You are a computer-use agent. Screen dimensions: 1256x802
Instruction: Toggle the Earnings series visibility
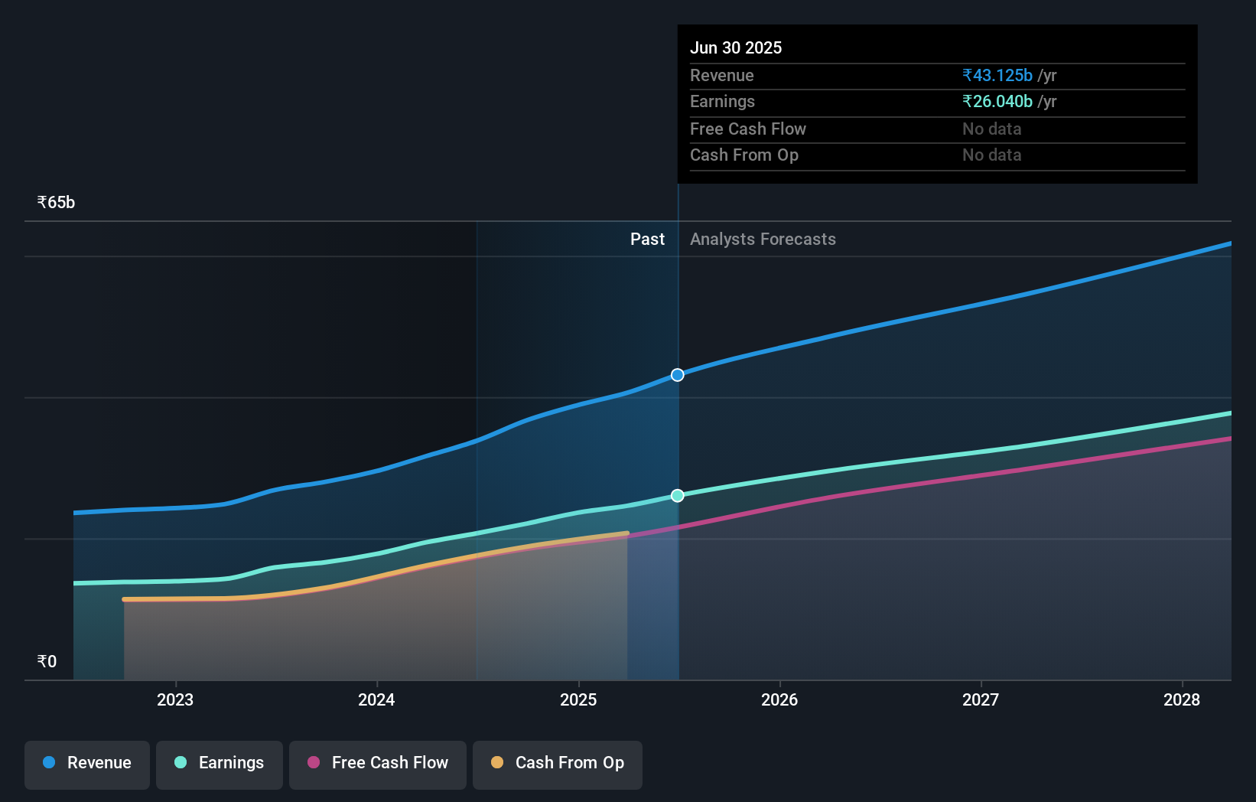(x=220, y=763)
